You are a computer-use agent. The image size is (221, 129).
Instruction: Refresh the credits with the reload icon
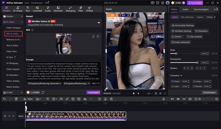43,92
